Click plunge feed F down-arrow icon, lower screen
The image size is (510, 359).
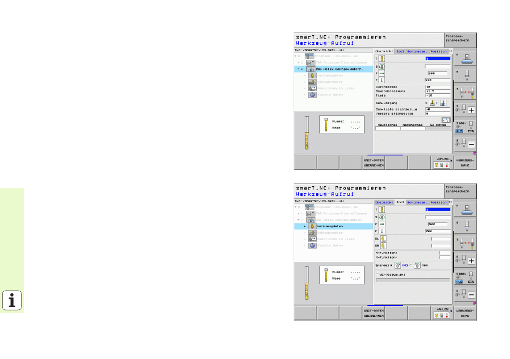[x=382, y=231]
